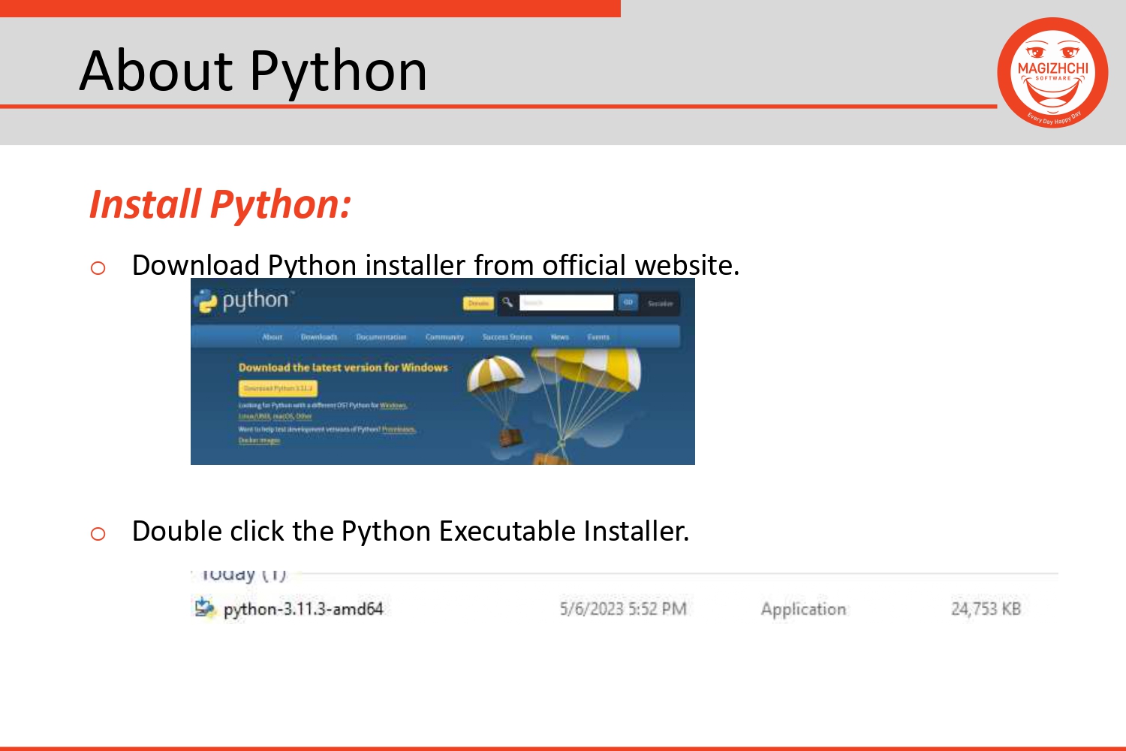Click the 'Double click the Python Executable Installer.' text
This screenshot has width=1126, height=751.
[410, 531]
